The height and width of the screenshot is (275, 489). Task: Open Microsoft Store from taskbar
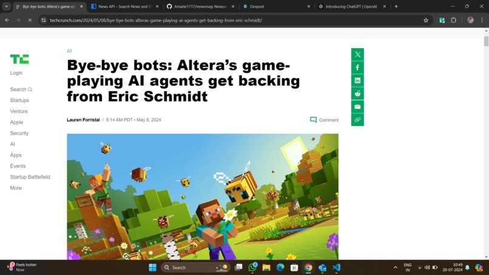click(294, 267)
